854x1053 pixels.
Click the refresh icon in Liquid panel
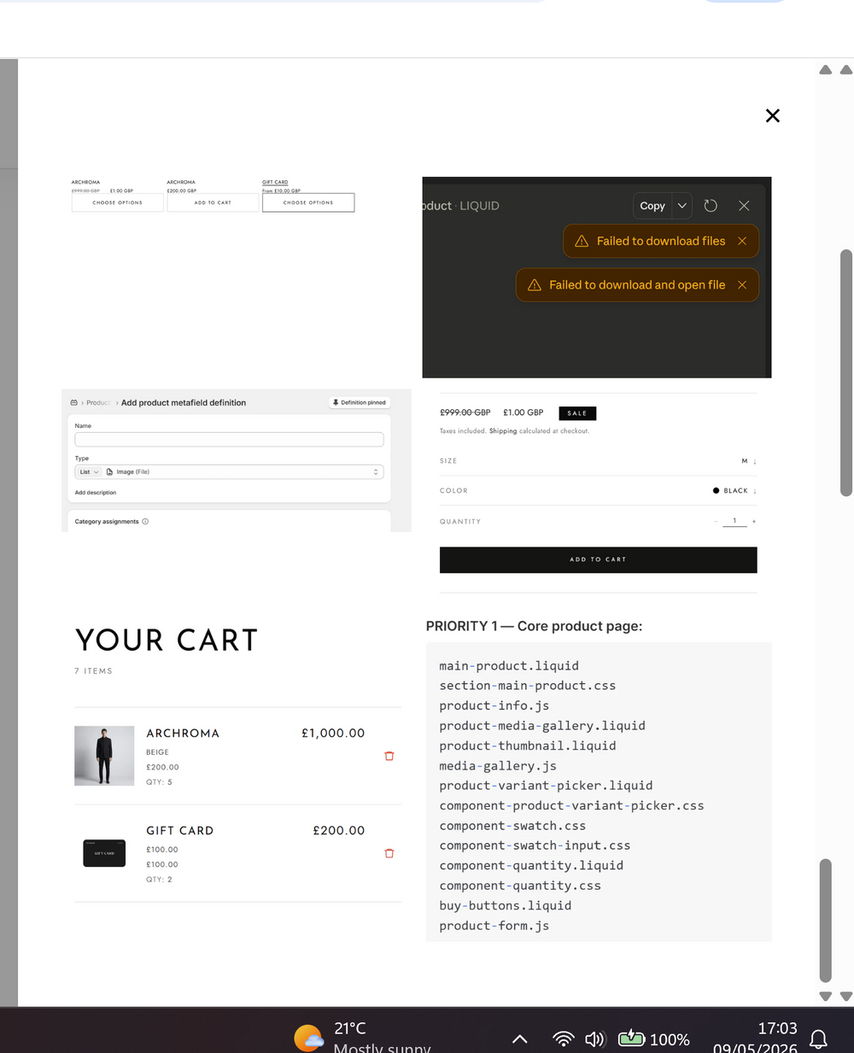711,206
